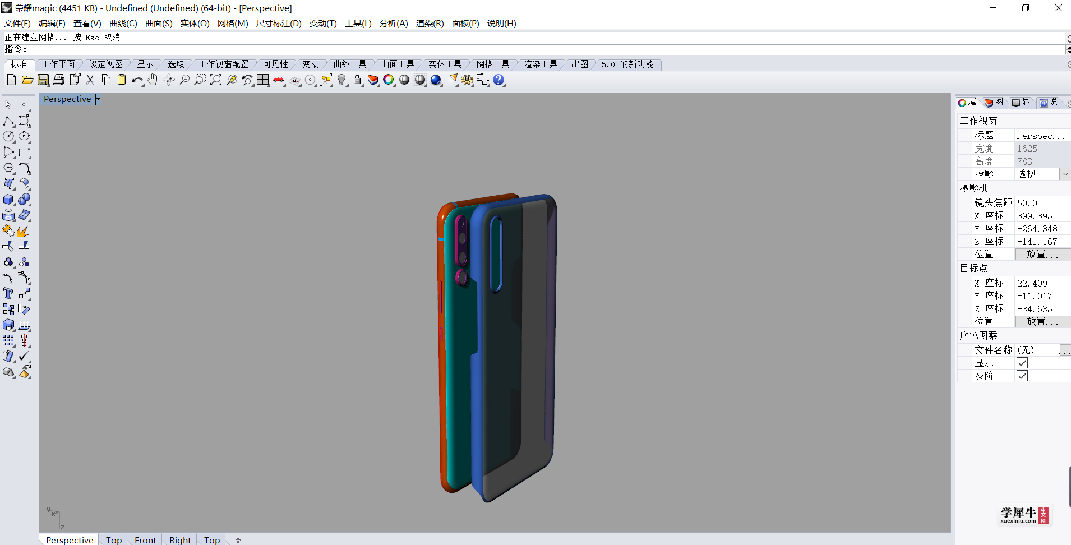Select the arrow pointer tool in sidebar
This screenshot has width=1071, height=545.
point(8,105)
